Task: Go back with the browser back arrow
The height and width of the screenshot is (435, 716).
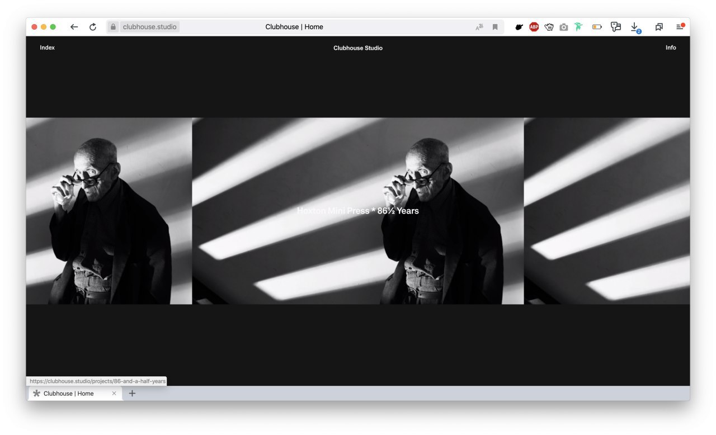Action: (x=74, y=27)
